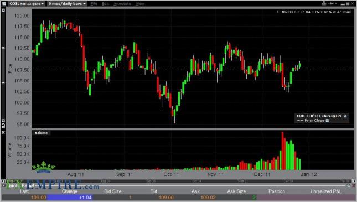This screenshot has height=202, width=357.
Task: Click the square icon above the lock icon
Action: [3, 121]
